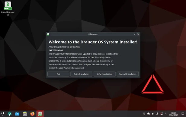Click the welcome heading in the installer
Image resolution: width=186 pixels, height=117 pixels.
tap(93, 42)
